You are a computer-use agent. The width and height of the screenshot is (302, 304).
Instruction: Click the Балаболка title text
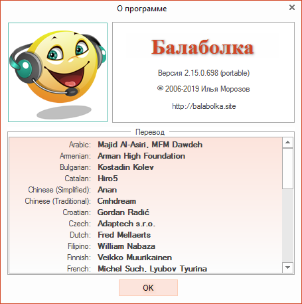[202, 47]
